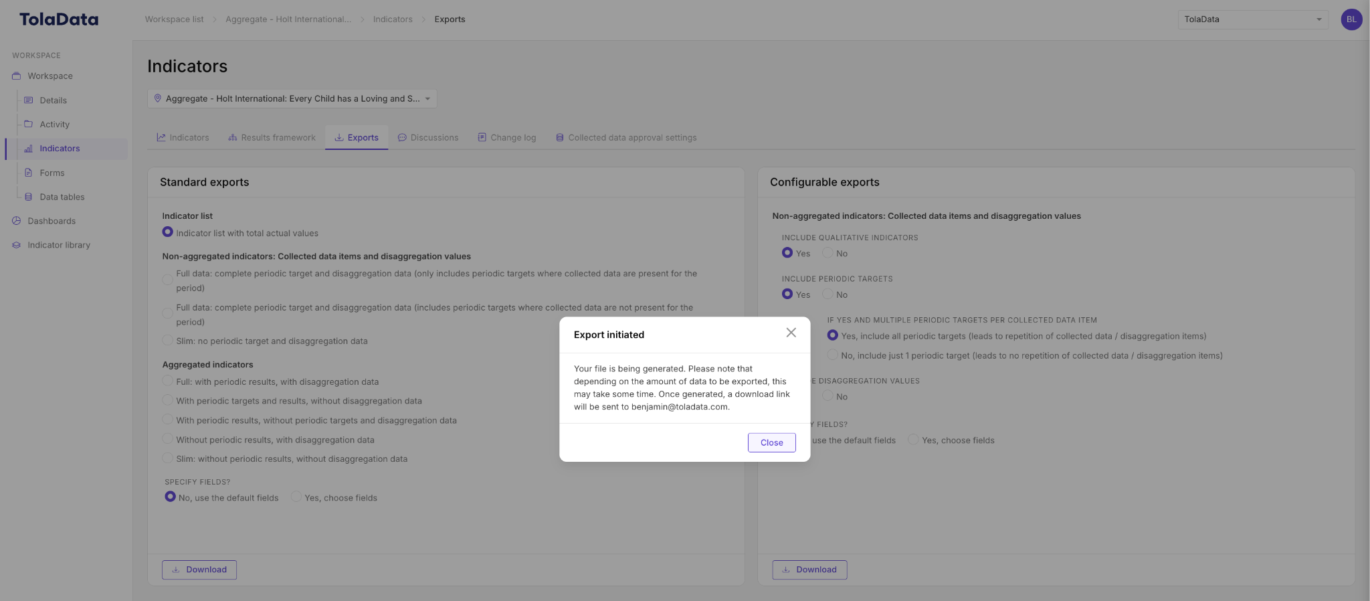Open the Workspace sidebar item

point(50,76)
